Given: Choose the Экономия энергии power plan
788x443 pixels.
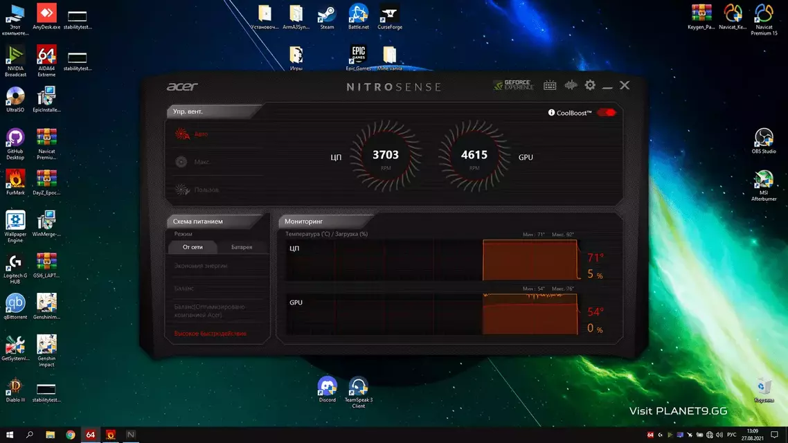Looking at the screenshot, I should (201, 266).
